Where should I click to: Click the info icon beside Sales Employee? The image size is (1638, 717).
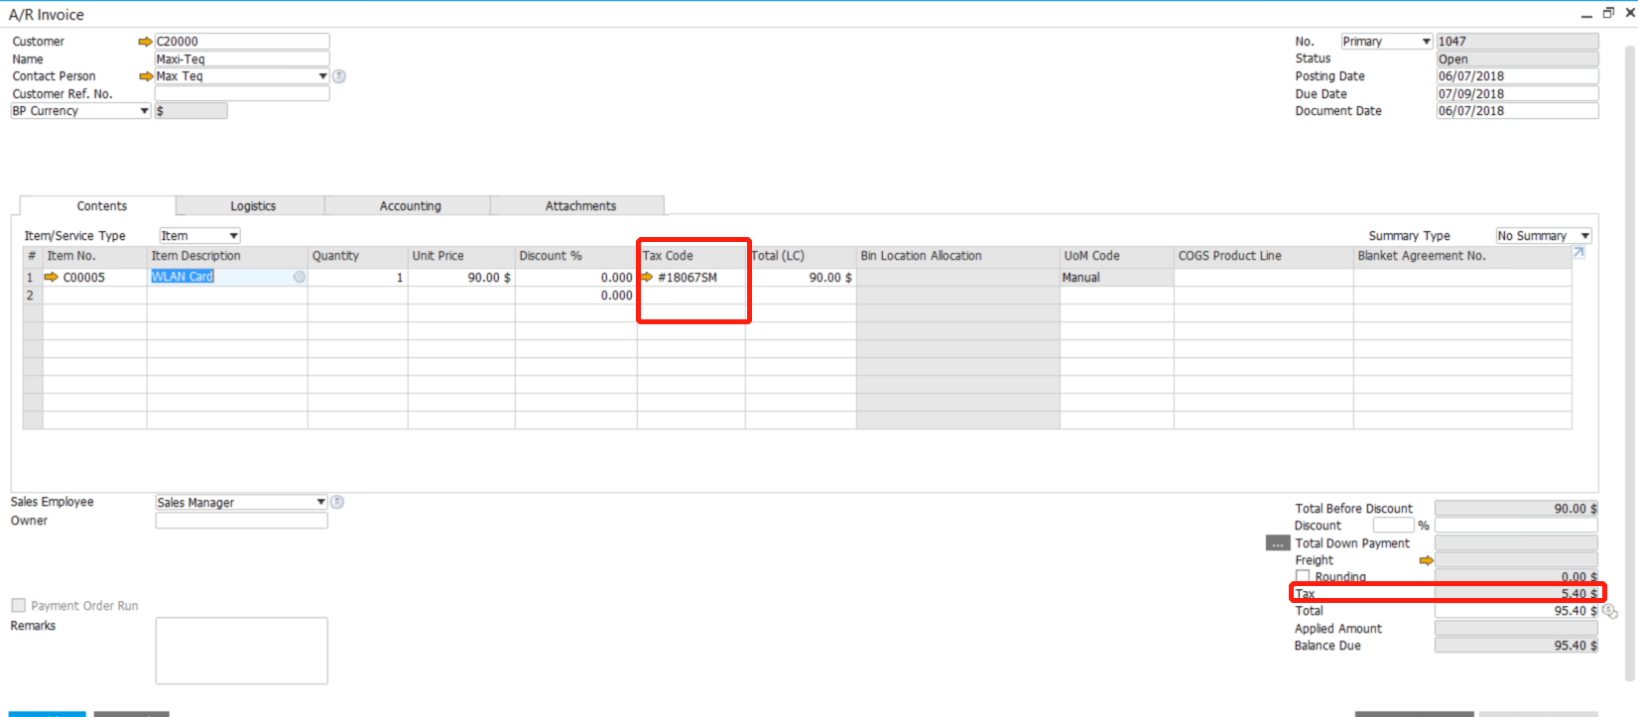pyautogui.click(x=337, y=502)
